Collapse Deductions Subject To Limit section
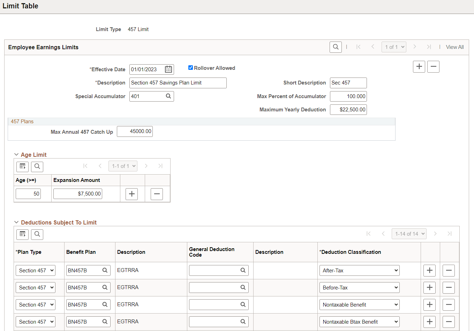474x331 pixels. point(16,222)
